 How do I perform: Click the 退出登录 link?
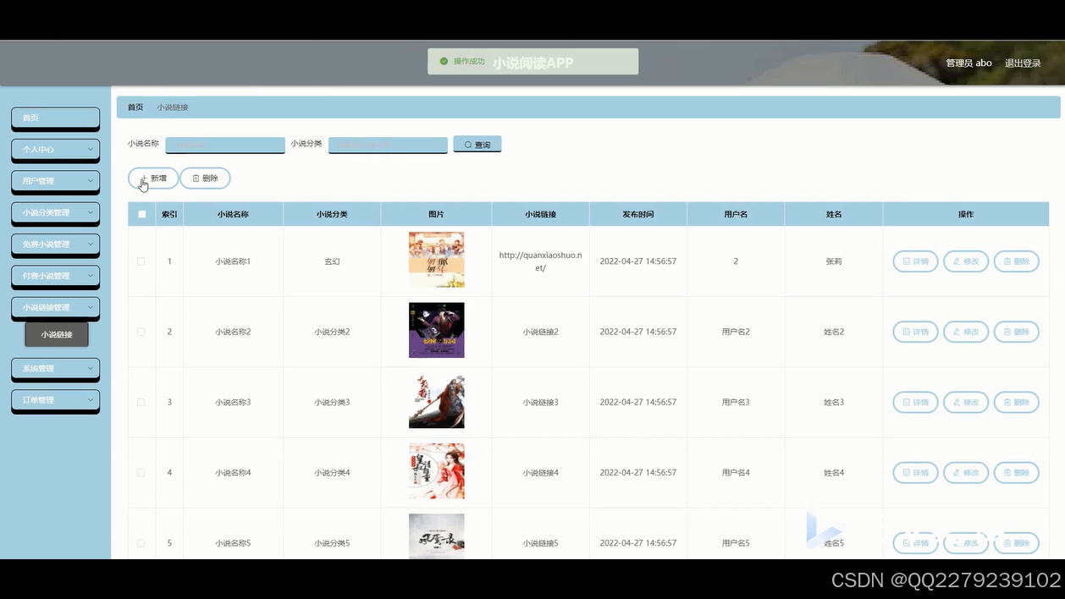pos(1023,63)
